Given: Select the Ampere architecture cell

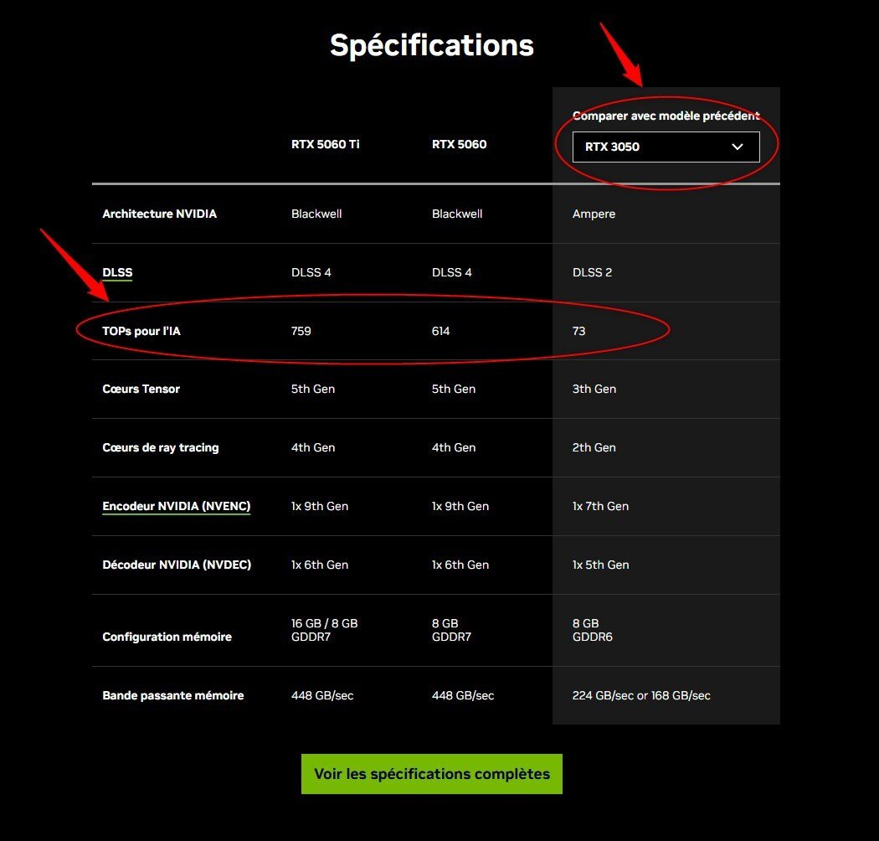Looking at the screenshot, I should pos(594,214).
